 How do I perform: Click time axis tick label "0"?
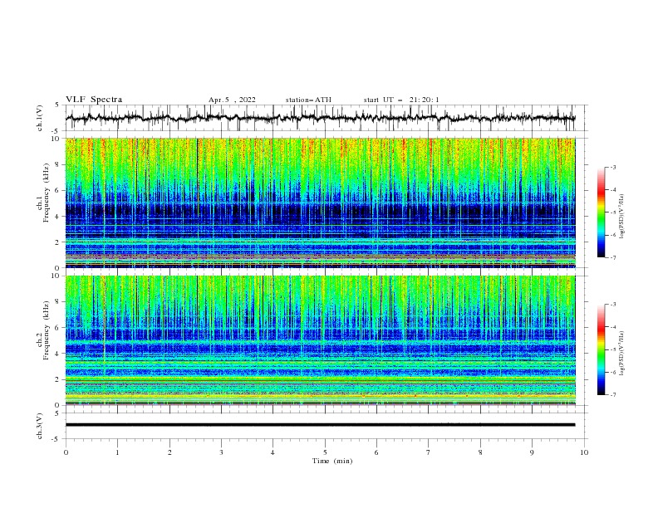pyautogui.click(x=66, y=452)
